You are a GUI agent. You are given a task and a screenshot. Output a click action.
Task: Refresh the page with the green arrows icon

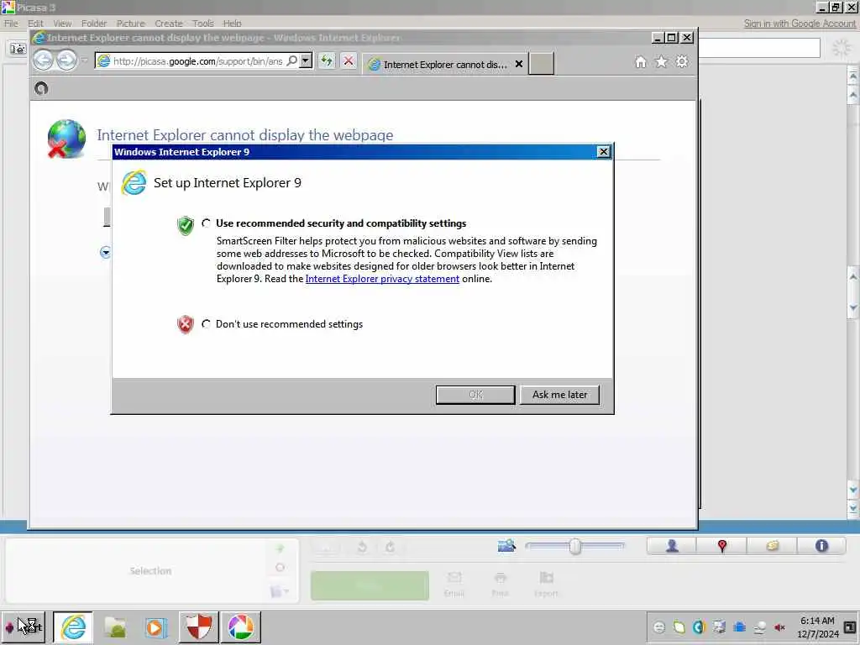(327, 60)
